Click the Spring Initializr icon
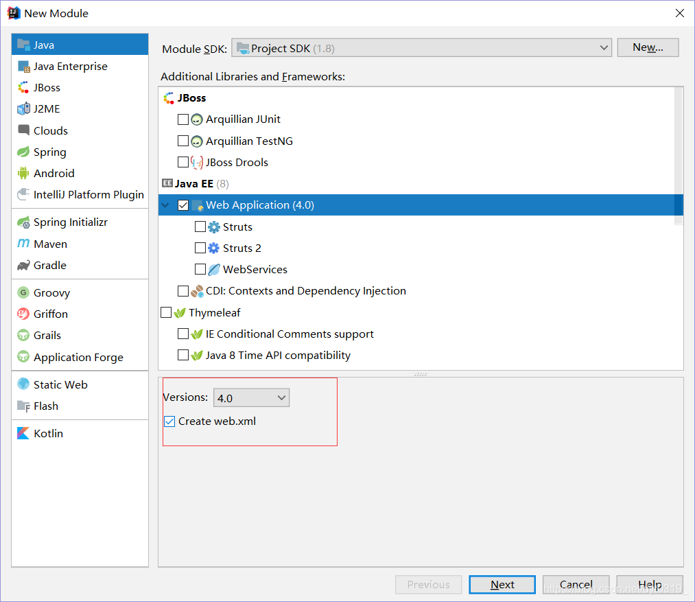The image size is (695, 602). click(23, 222)
